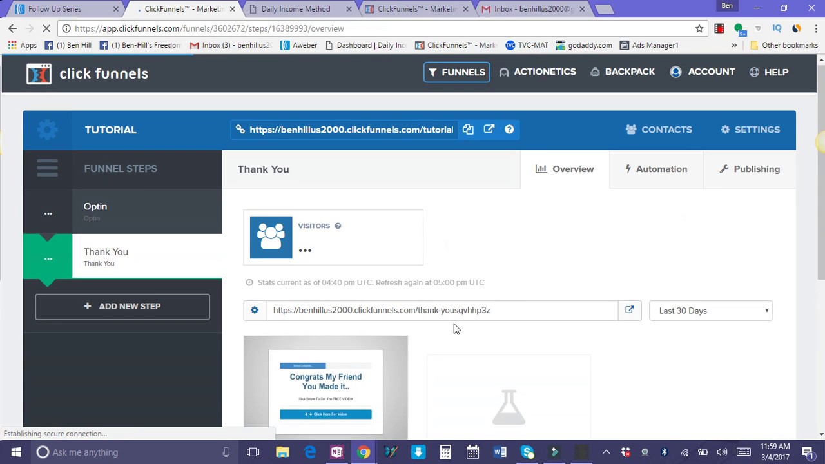Show hidden system tray icons

606,452
